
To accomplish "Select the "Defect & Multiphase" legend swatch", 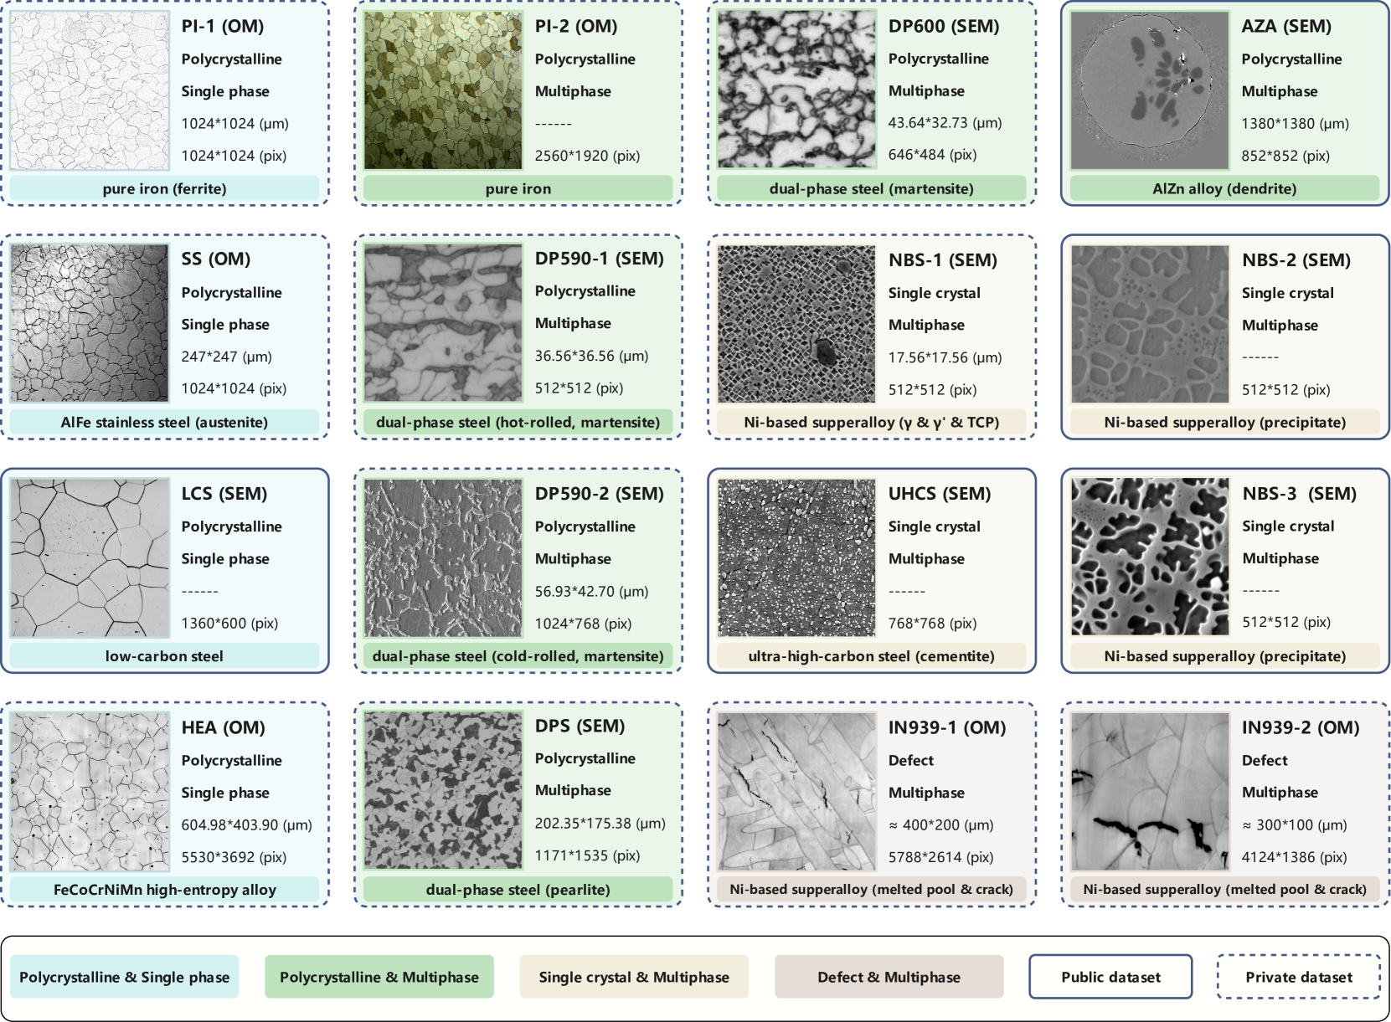I will [889, 977].
